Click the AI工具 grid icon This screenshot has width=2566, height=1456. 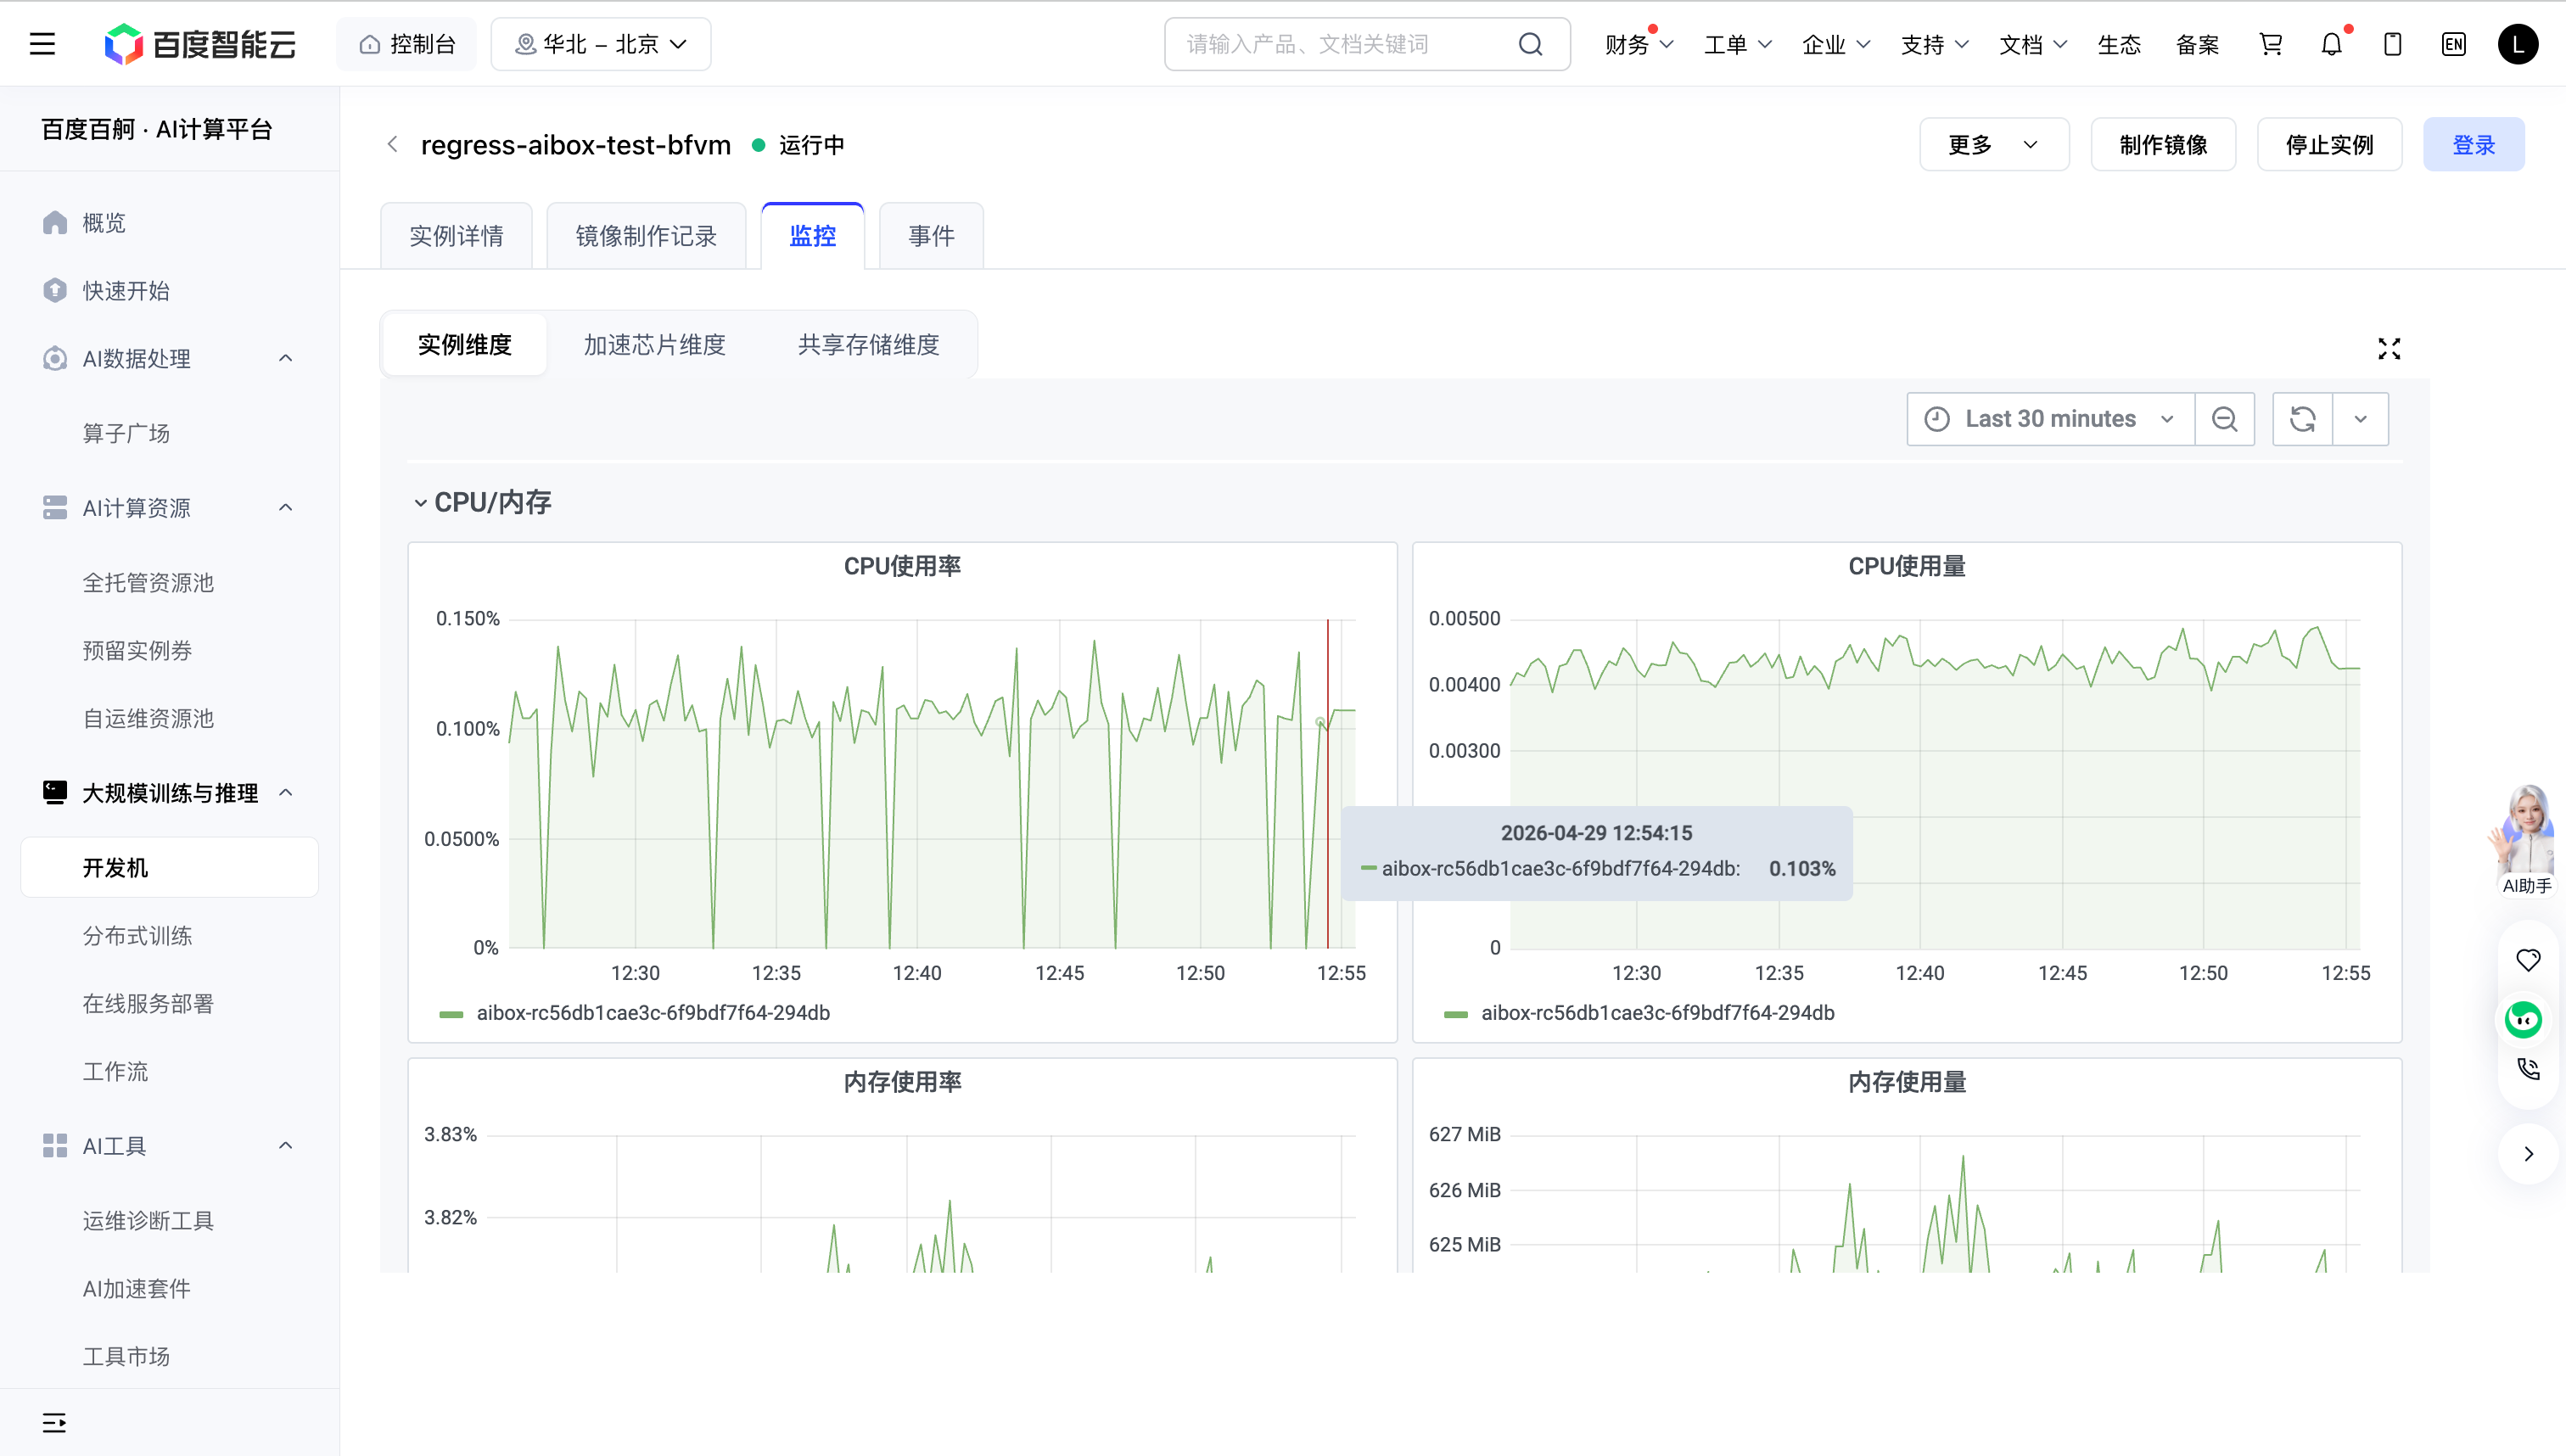coord(55,1146)
